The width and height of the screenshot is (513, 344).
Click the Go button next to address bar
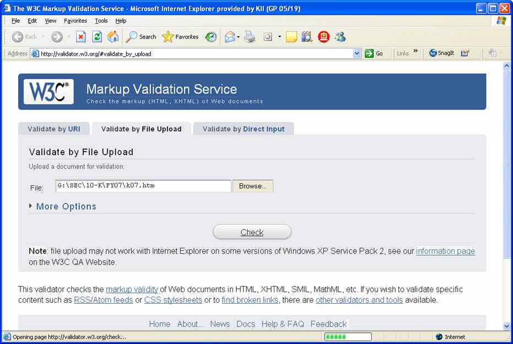point(374,53)
